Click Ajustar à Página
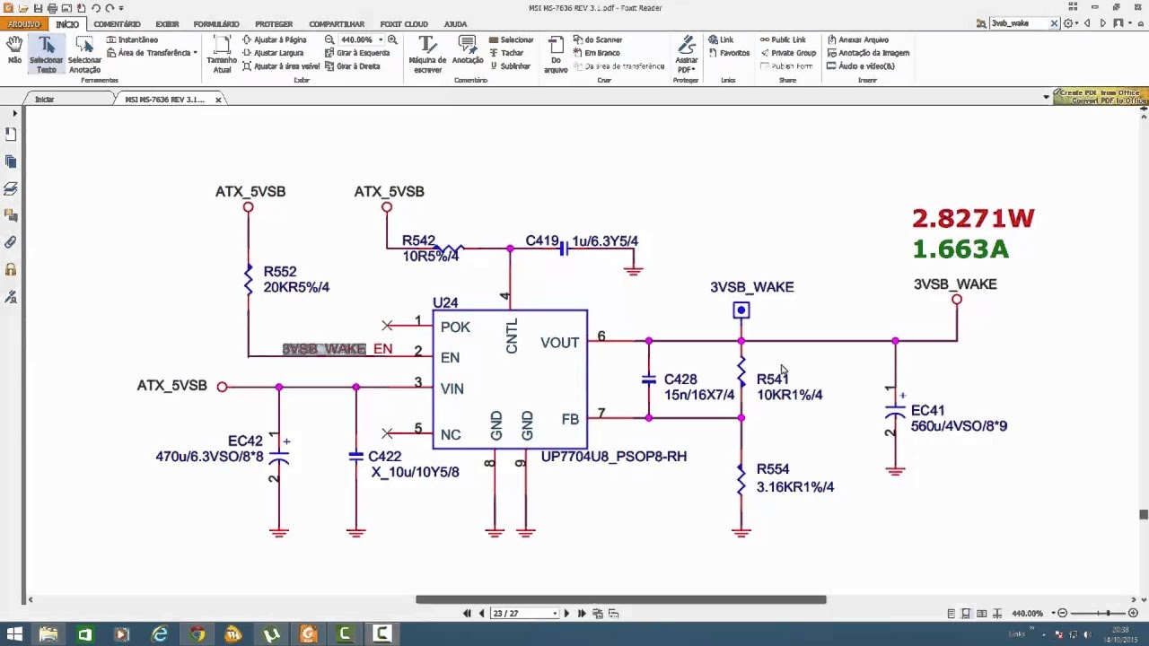Viewport: 1149px width, 646px height. tap(275, 39)
